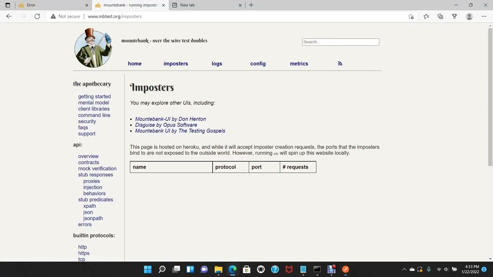Image resolution: width=493 pixels, height=277 pixels.
Task: Open faqs sidebar link
Action: 83,127
